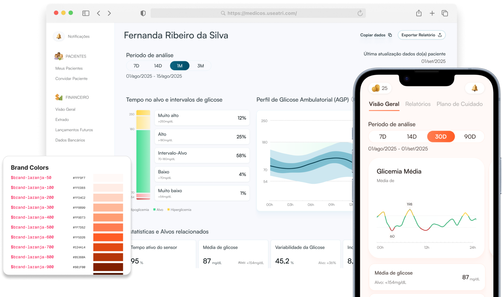The height and width of the screenshot is (297, 502).
Task: Open the Plano de Cuidado tab
Action: click(459, 104)
